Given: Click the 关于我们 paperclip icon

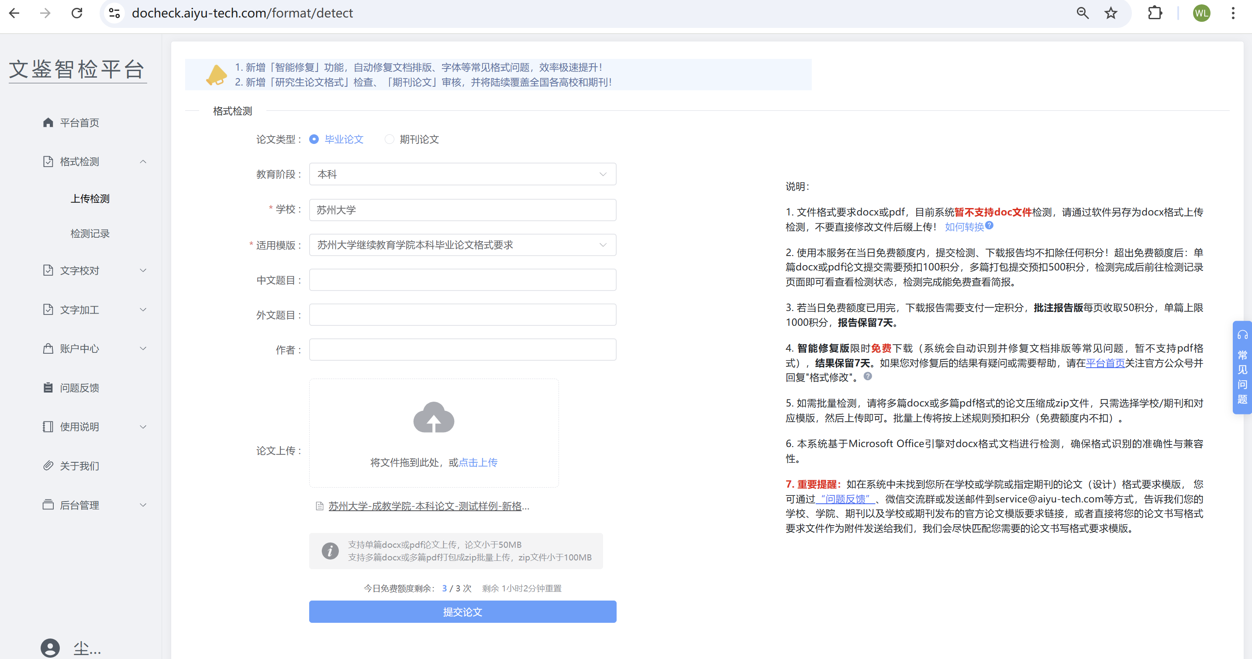Looking at the screenshot, I should click(x=48, y=465).
